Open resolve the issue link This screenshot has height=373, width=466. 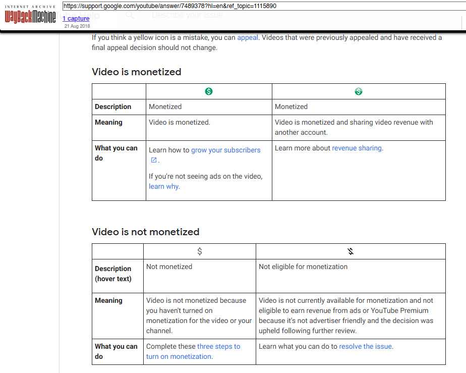click(365, 346)
